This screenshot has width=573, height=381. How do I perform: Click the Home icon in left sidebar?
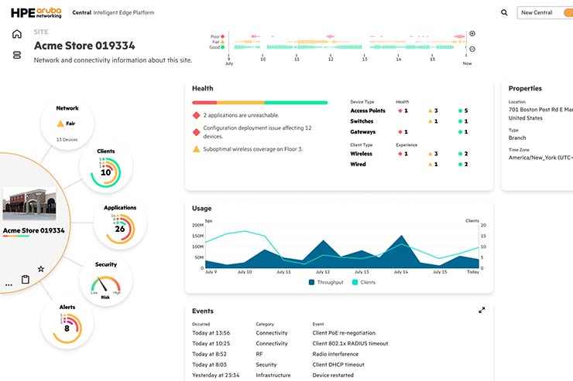(17, 34)
